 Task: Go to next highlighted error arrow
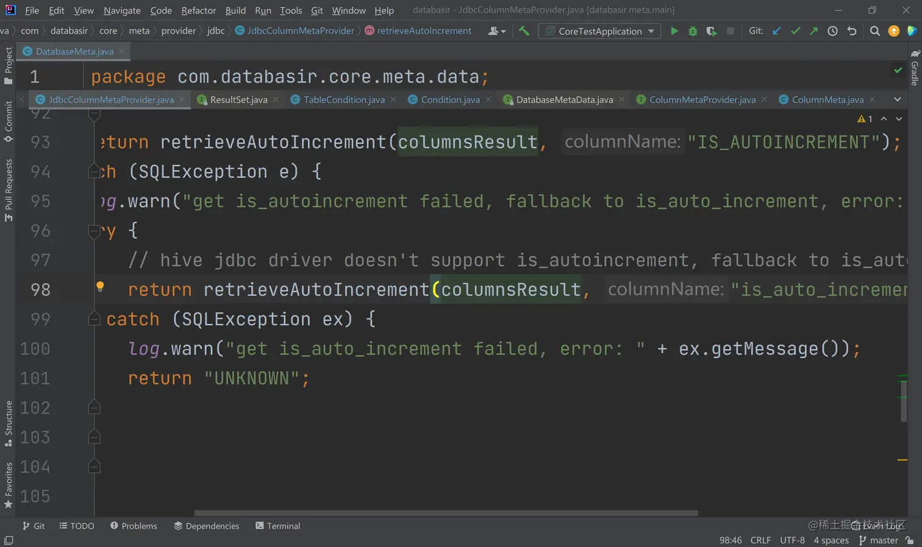point(899,119)
